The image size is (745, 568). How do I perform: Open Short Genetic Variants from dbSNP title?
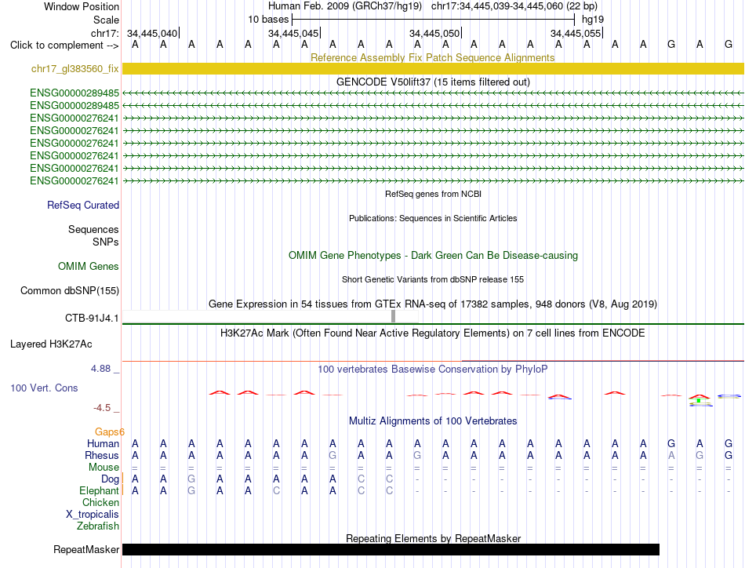(x=433, y=279)
